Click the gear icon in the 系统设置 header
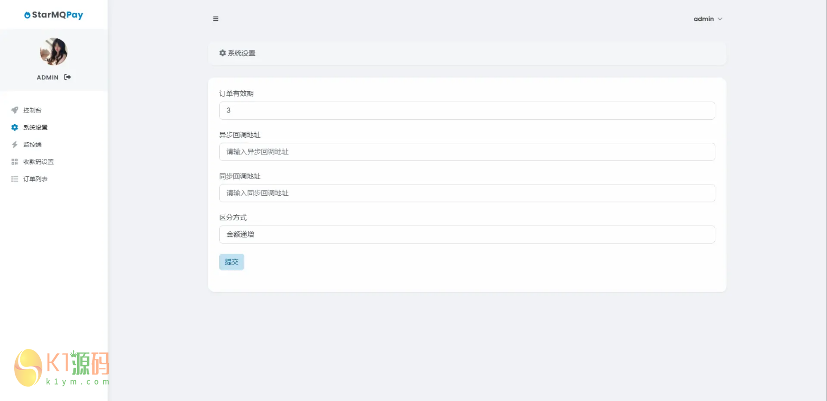 [222, 53]
